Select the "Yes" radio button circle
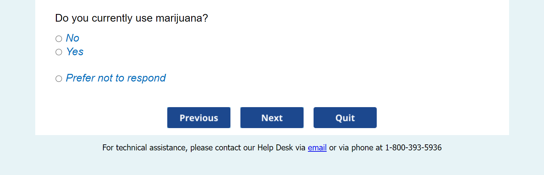This screenshot has height=175, width=544. tap(59, 52)
